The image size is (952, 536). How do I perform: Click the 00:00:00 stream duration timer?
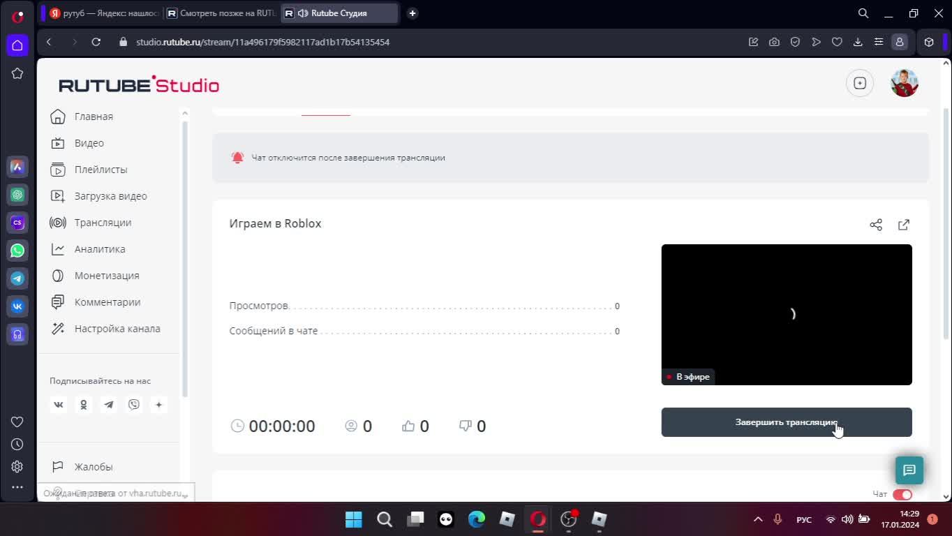click(282, 426)
